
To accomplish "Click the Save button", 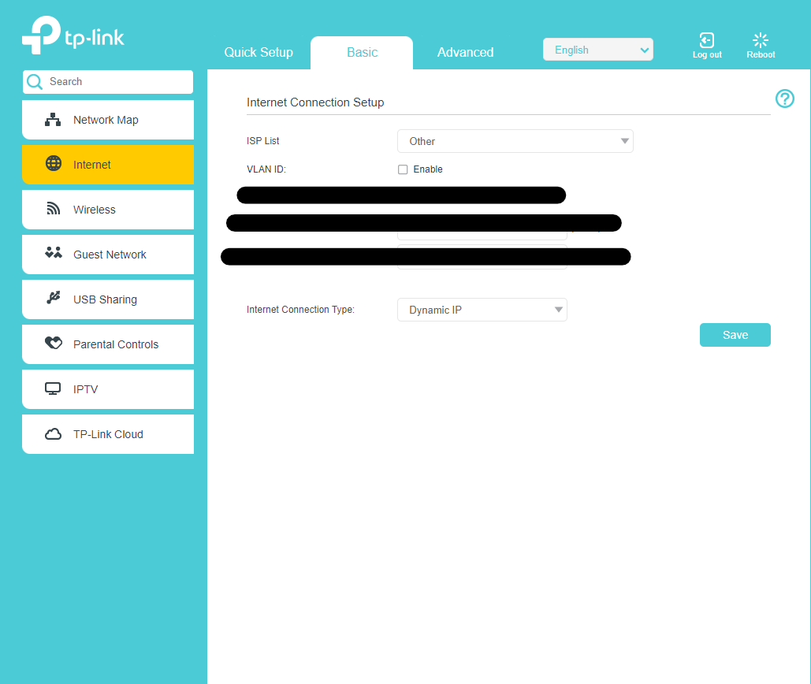I will 735,335.
